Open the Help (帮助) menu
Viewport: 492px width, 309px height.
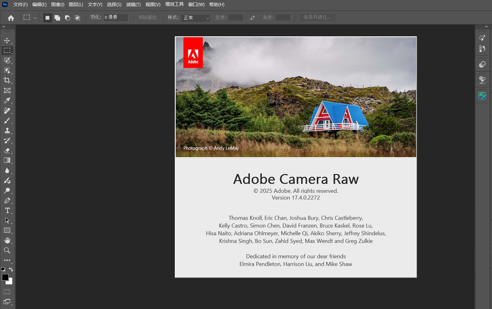click(x=217, y=5)
